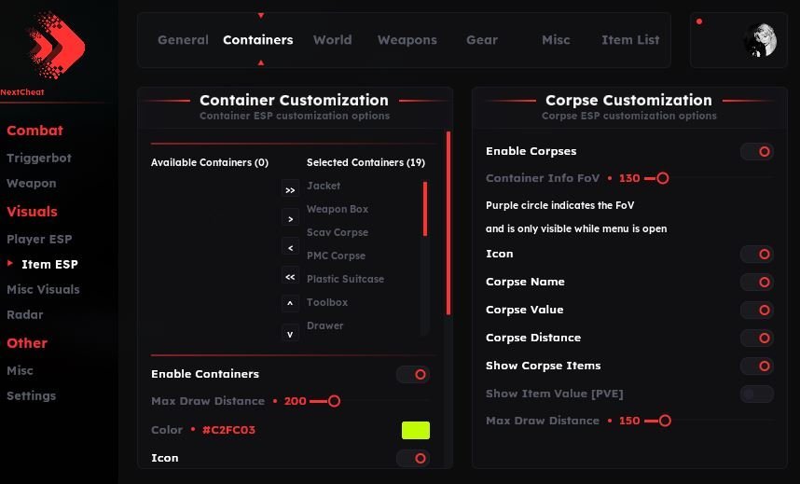Open Player ESP in the sidebar

tap(39, 240)
